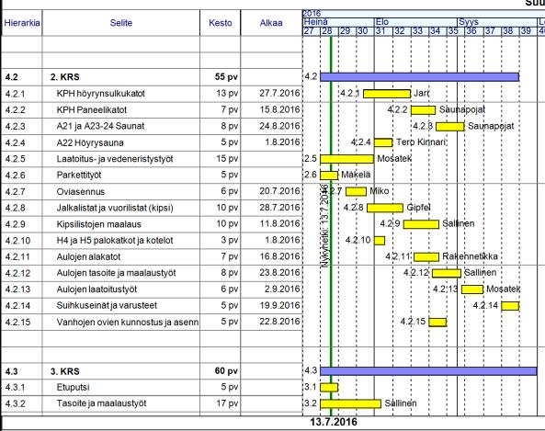Click the 4.3.1 Etuputsi bar
Screen dimensions: 545x431
329,387
